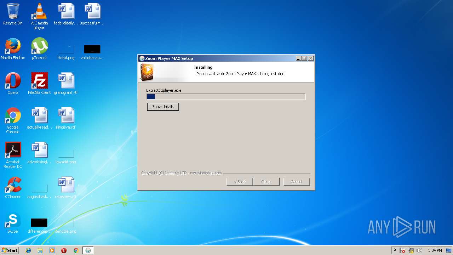
Task: Launch Google Chrome from desktop
Action: [x=13, y=120]
